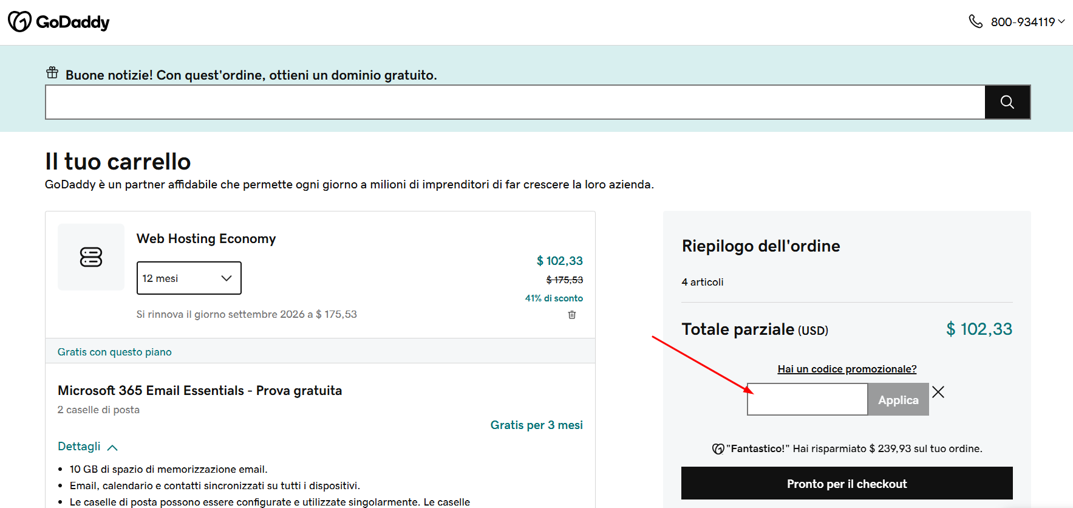Click the 41% di sconto text
Image resolution: width=1073 pixels, height=508 pixels.
tap(554, 298)
